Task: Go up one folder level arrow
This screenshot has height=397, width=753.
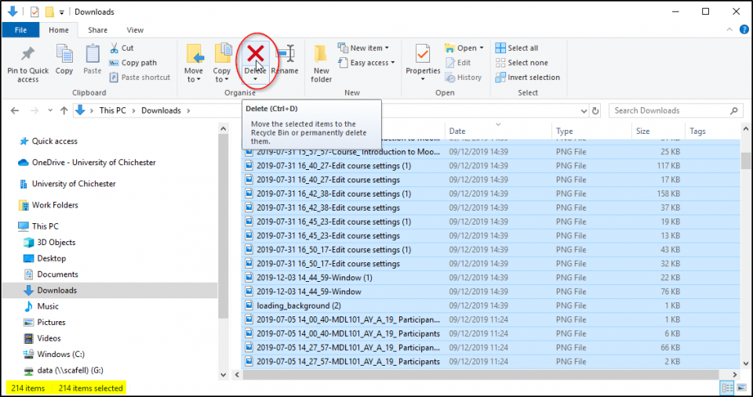Action: 64,110
